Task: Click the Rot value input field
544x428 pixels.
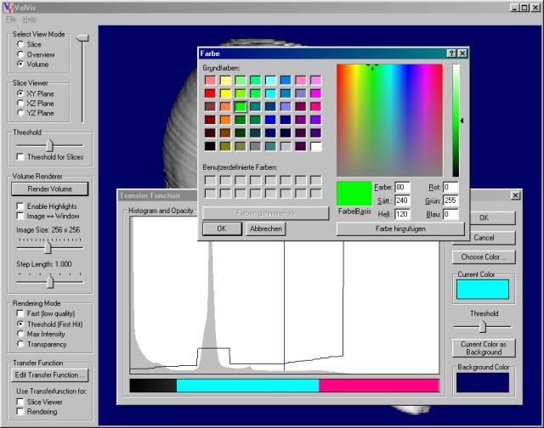Action: [450, 187]
